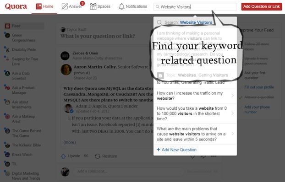Click the topic icon beside Websites topic
The height and width of the screenshot is (182, 285).
[x=160, y=75]
